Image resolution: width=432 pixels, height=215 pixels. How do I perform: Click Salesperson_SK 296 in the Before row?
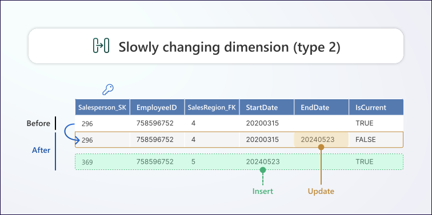coord(87,124)
